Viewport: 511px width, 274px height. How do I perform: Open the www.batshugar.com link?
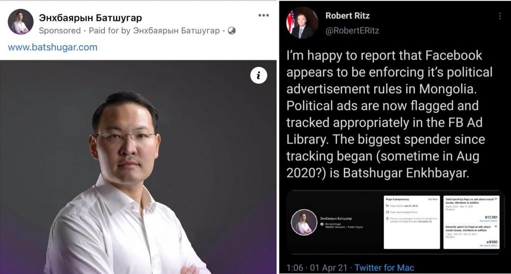click(52, 47)
